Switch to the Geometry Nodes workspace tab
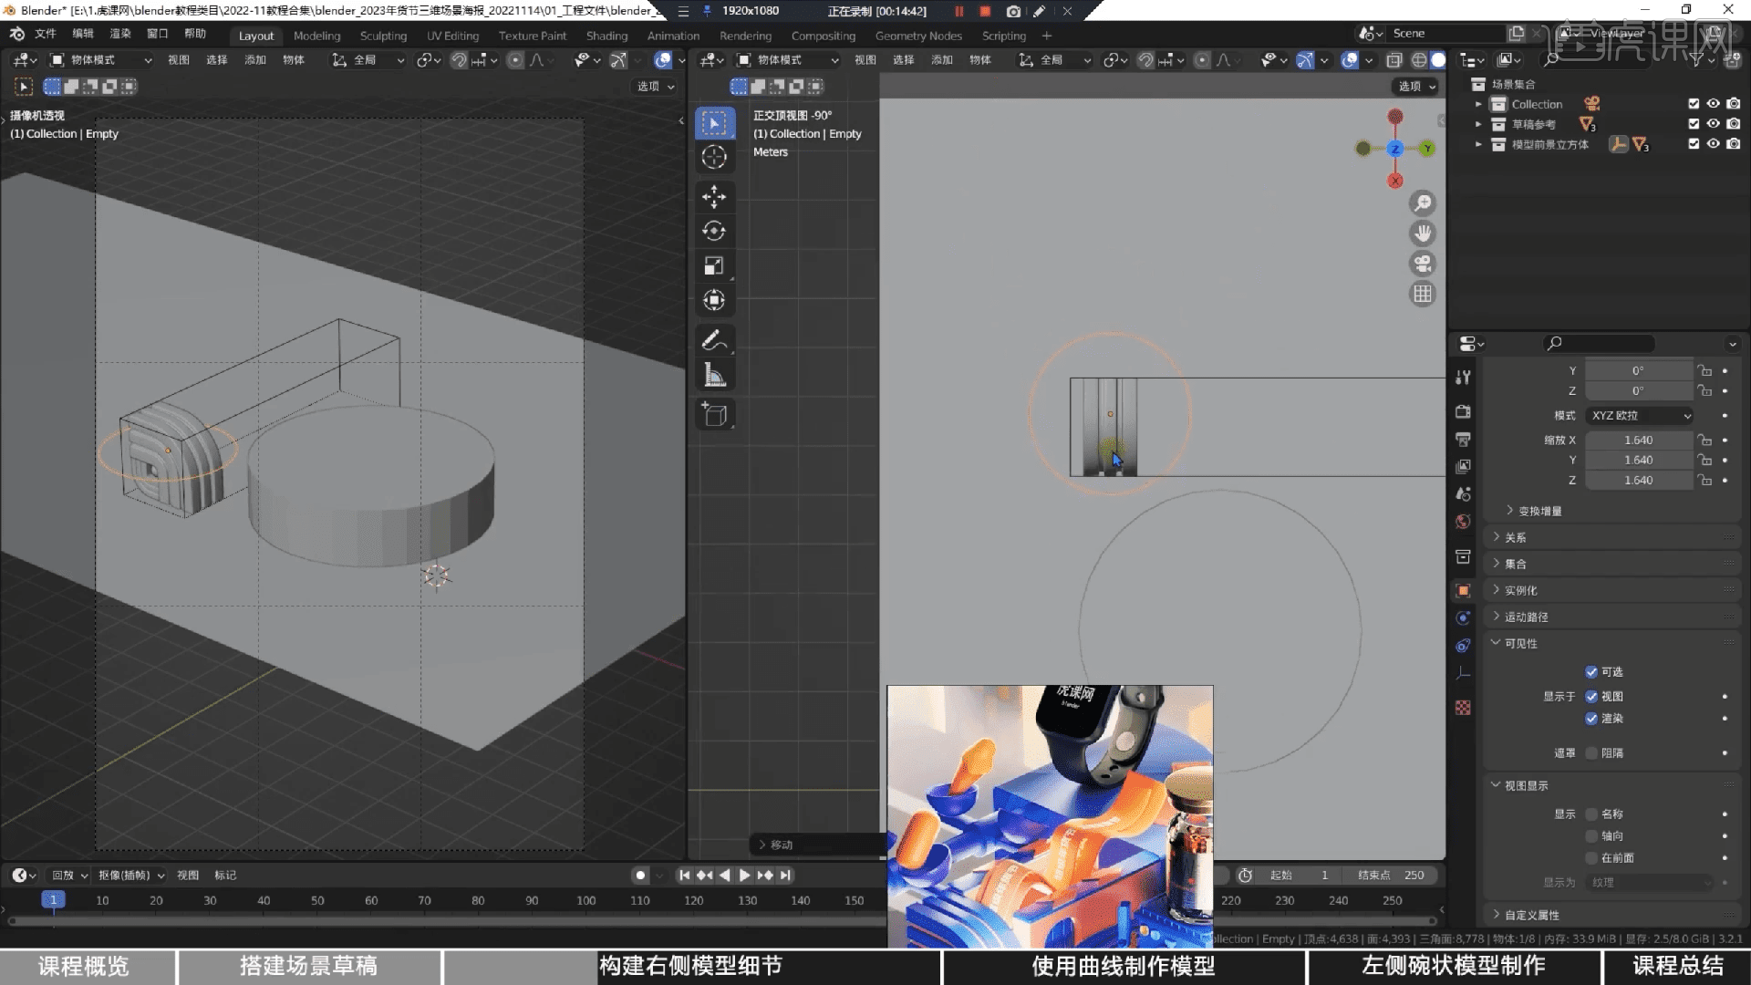1751x985 pixels. pos(918,36)
